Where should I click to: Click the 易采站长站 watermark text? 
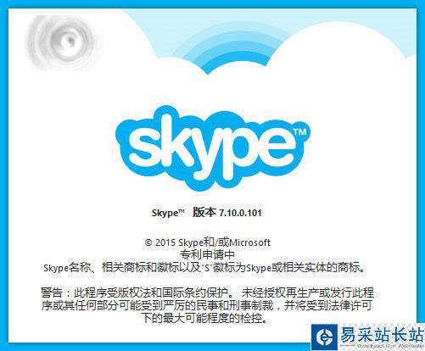382,334
